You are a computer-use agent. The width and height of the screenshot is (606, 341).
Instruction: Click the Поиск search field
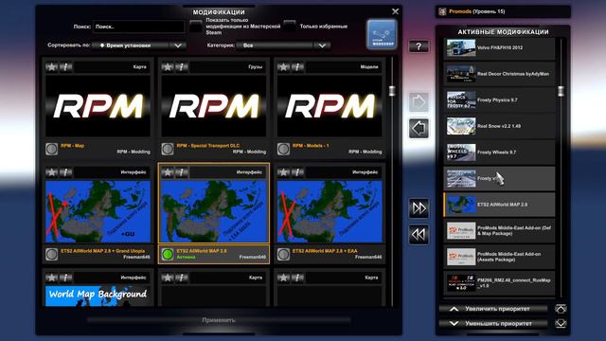pyautogui.click(x=139, y=27)
